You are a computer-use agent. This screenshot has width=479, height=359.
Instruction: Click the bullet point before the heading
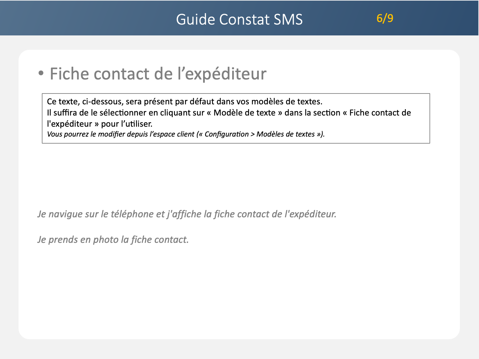coord(41,73)
